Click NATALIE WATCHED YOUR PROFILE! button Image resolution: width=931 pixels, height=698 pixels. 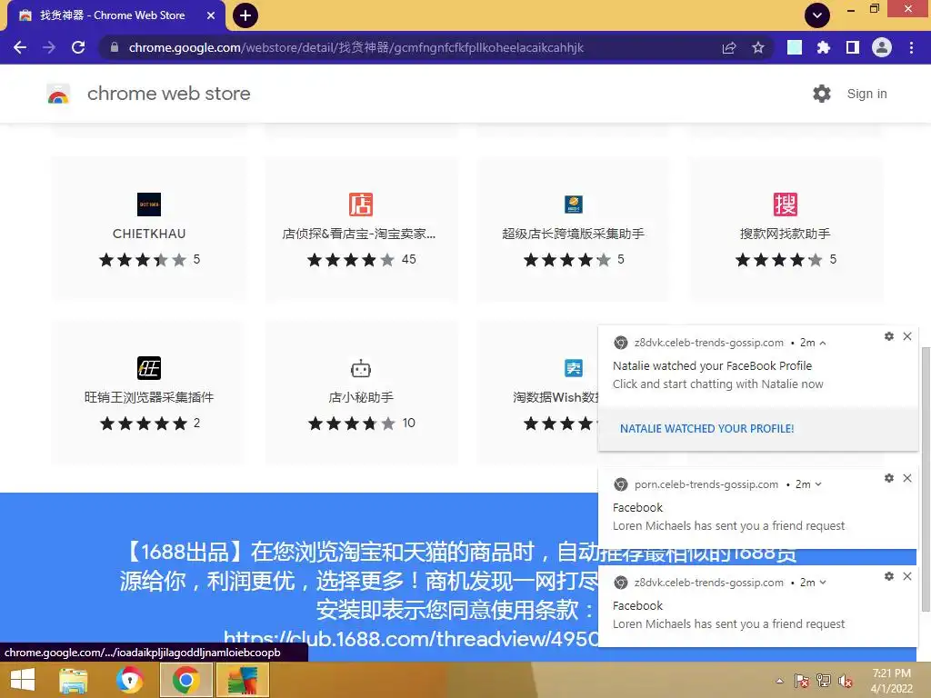[706, 429]
